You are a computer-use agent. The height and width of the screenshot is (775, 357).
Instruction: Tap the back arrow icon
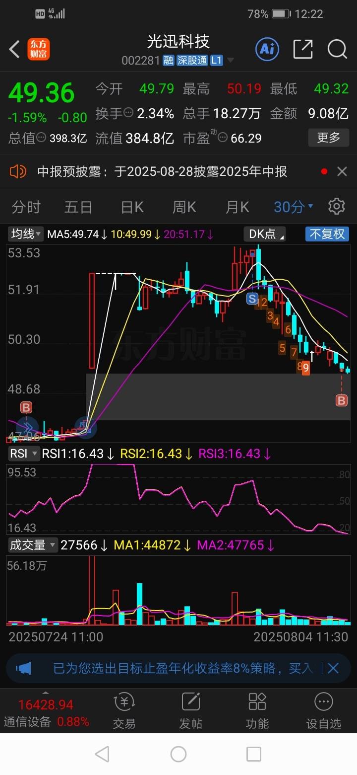tap(15, 49)
